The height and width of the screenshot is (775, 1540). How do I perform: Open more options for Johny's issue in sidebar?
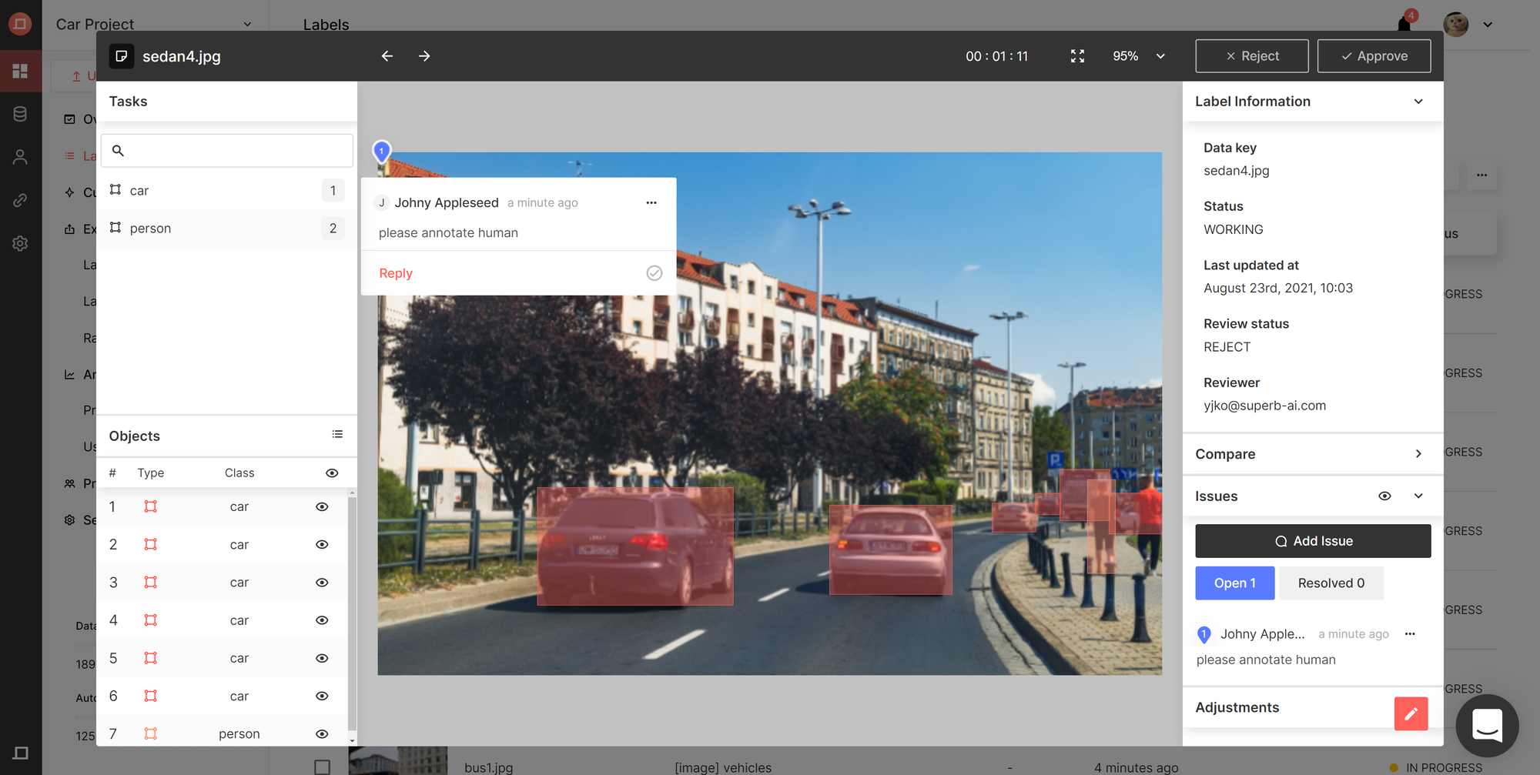coord(1410,634)
